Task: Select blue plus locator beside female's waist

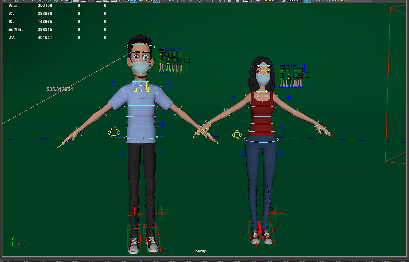Action: [281, 128]
